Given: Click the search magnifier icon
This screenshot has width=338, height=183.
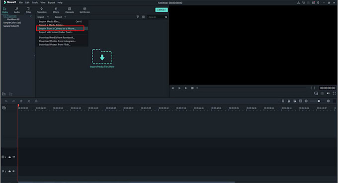Looking at the screenshot, I should click(x=166, y=17).
